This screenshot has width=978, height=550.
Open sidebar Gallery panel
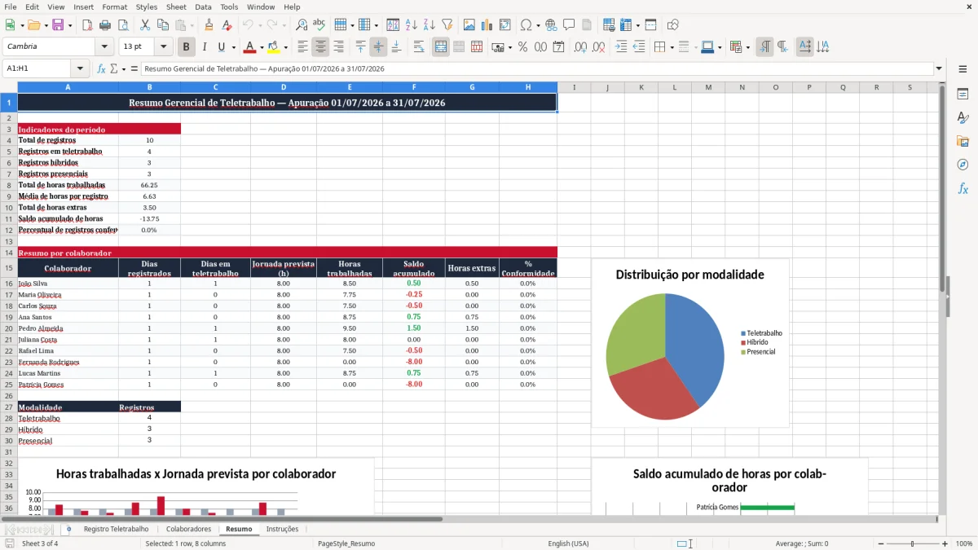963,142
